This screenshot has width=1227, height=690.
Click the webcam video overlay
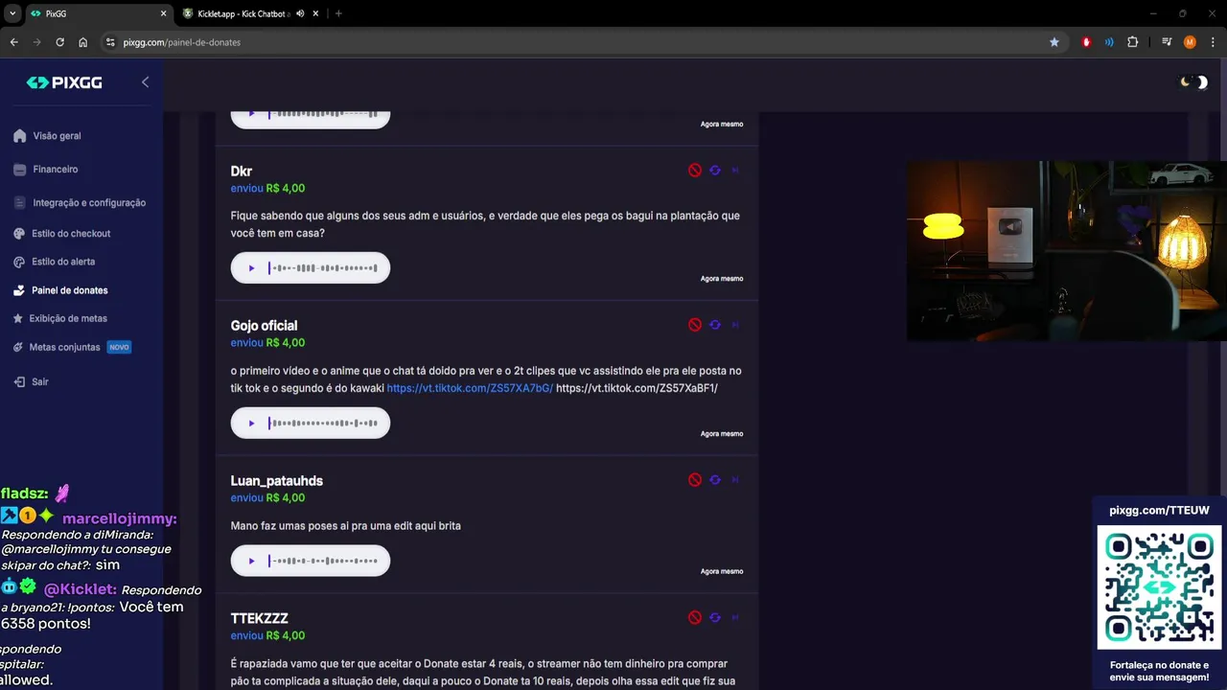pyautogui.click(x=1067, y=251)
